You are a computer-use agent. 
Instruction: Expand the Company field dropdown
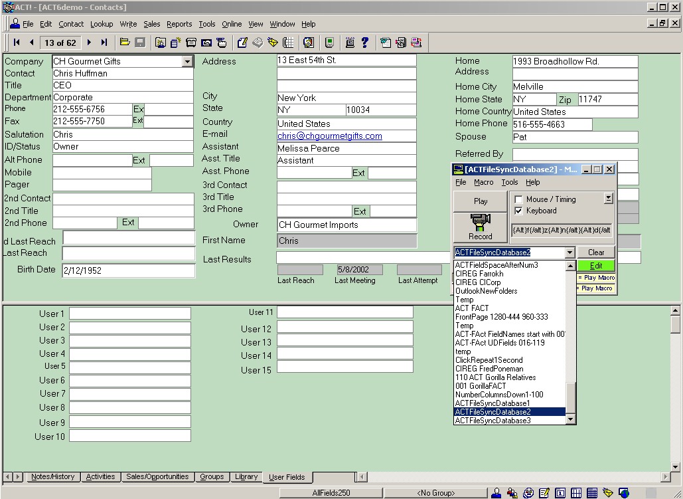[188, 62]
